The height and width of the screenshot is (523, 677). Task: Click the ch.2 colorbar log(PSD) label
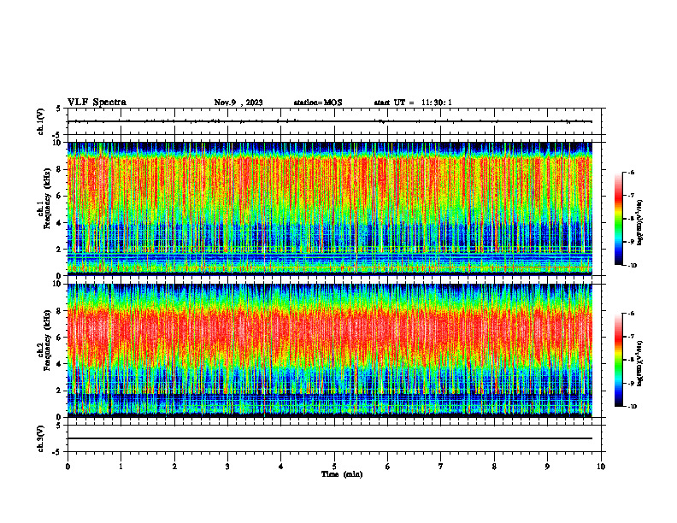640,363
